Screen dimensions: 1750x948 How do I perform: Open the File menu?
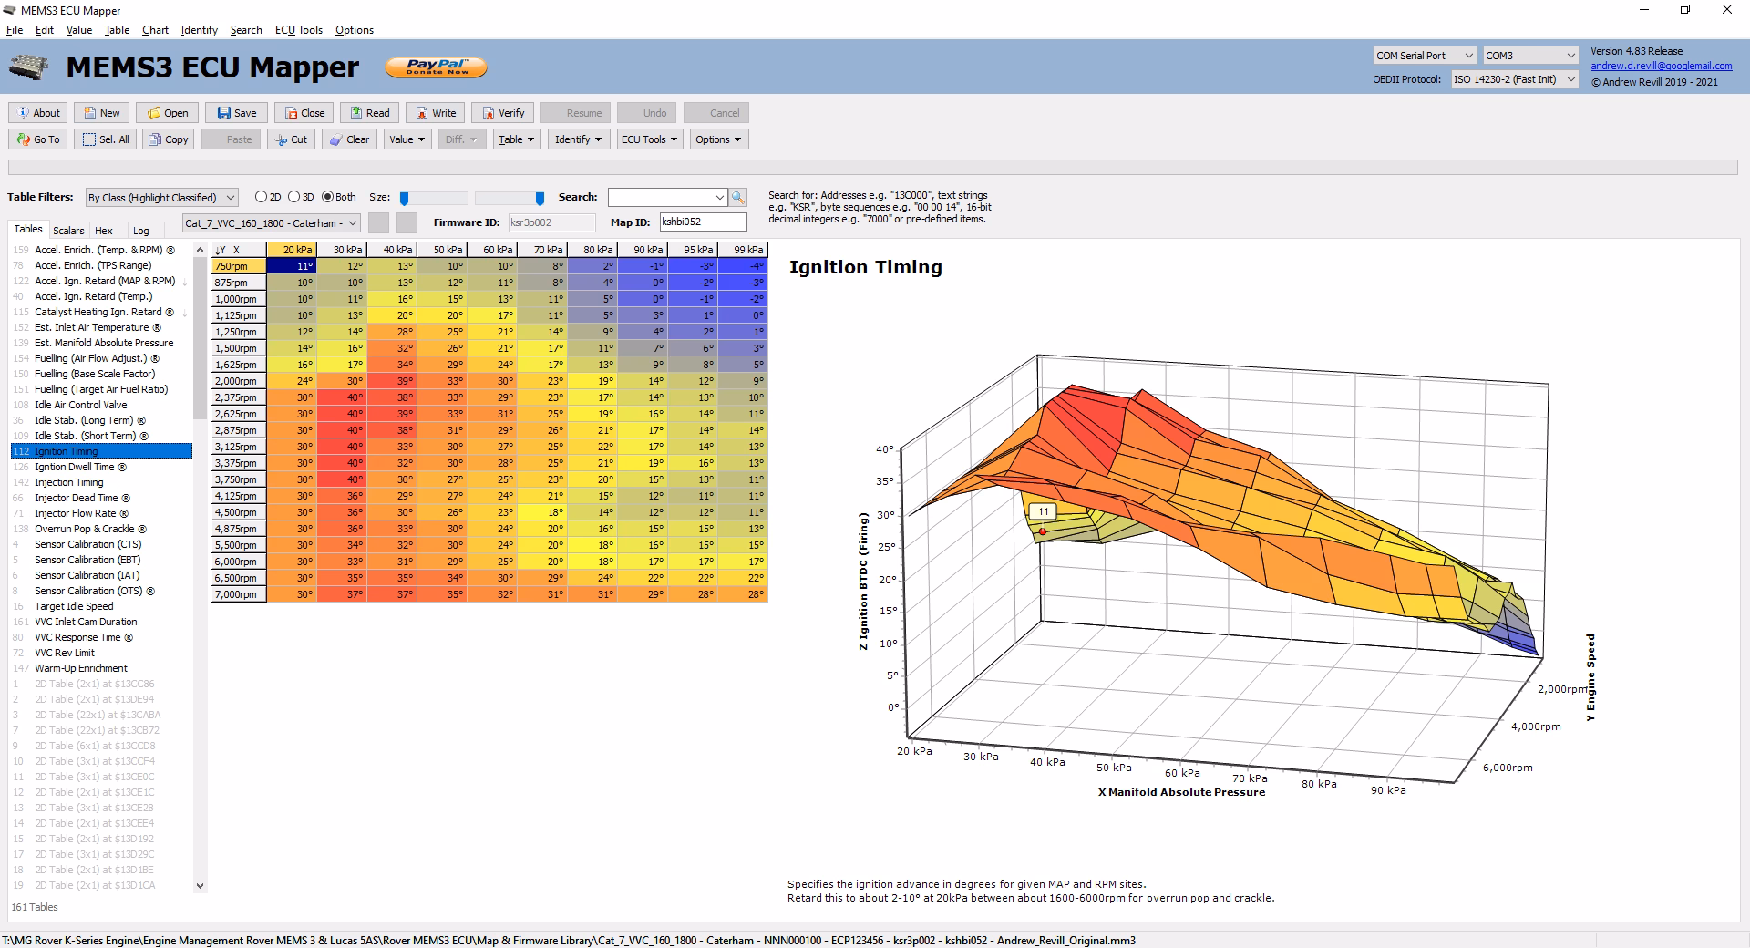pyautogui.click(x=15, y=30)
